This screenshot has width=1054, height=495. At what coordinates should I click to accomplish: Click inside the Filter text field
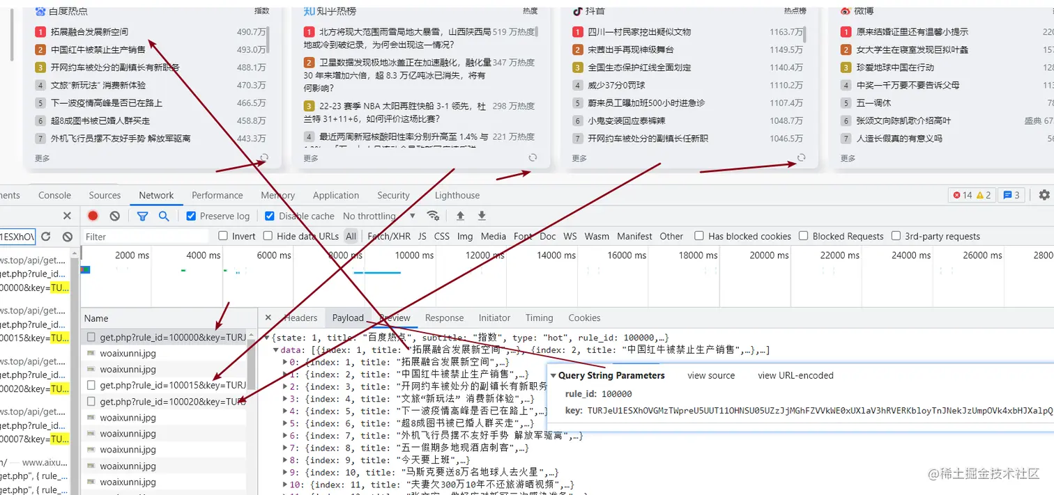[145, 237]
